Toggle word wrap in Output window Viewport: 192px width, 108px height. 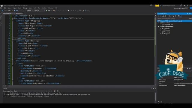58,91
